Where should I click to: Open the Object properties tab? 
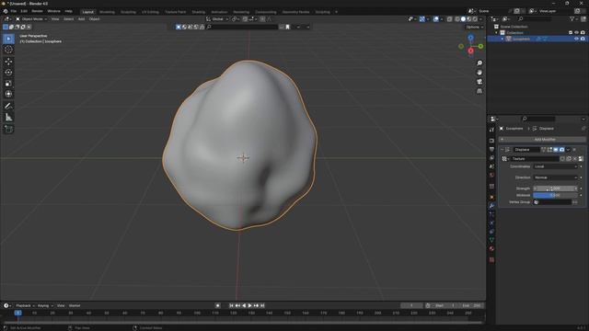(491, 198)
